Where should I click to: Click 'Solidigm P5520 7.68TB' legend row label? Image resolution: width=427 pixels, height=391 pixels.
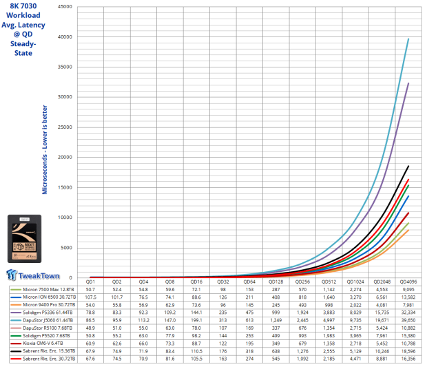click(x=46, y=336)
